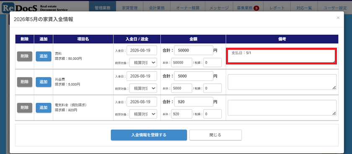
Task: Click the 税額 field in the 共益費 row
Action: pos(212,88)
